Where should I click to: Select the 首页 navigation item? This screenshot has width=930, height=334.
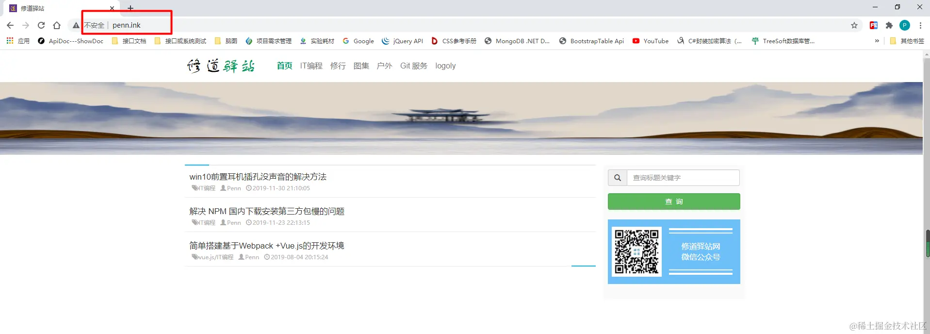click(285, 66)
